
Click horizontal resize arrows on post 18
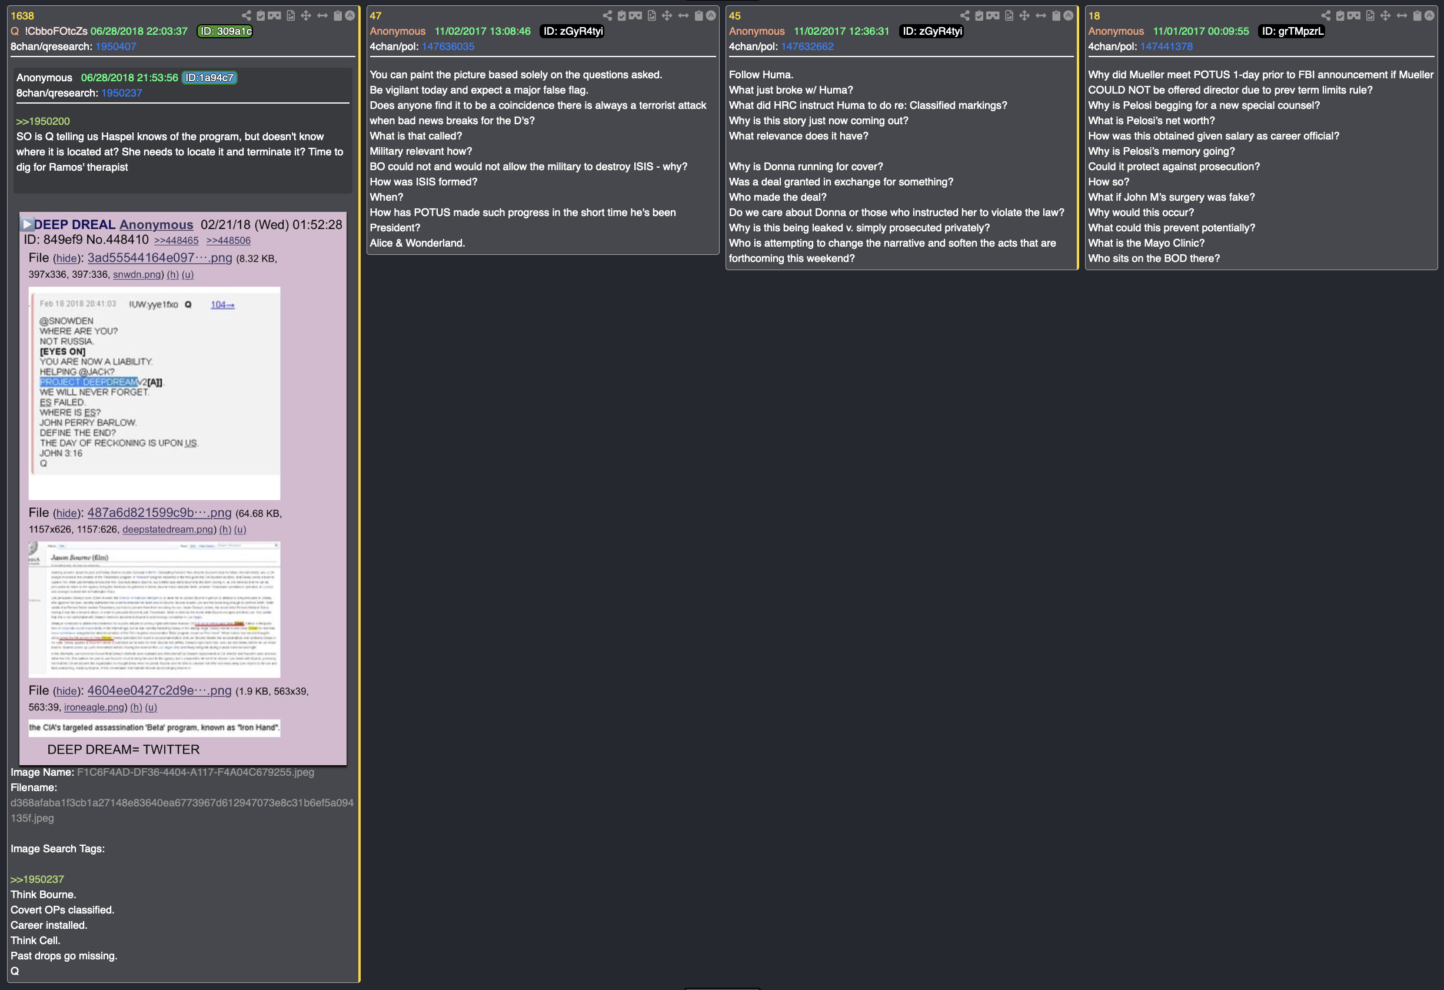click(x=1402, y=15)
